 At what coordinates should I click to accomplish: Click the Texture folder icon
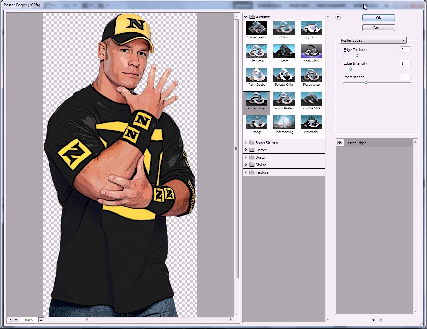click(x=252, y=172)
